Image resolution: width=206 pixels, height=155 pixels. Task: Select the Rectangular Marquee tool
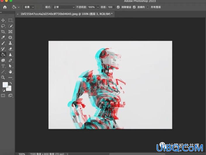coord(10,20)
